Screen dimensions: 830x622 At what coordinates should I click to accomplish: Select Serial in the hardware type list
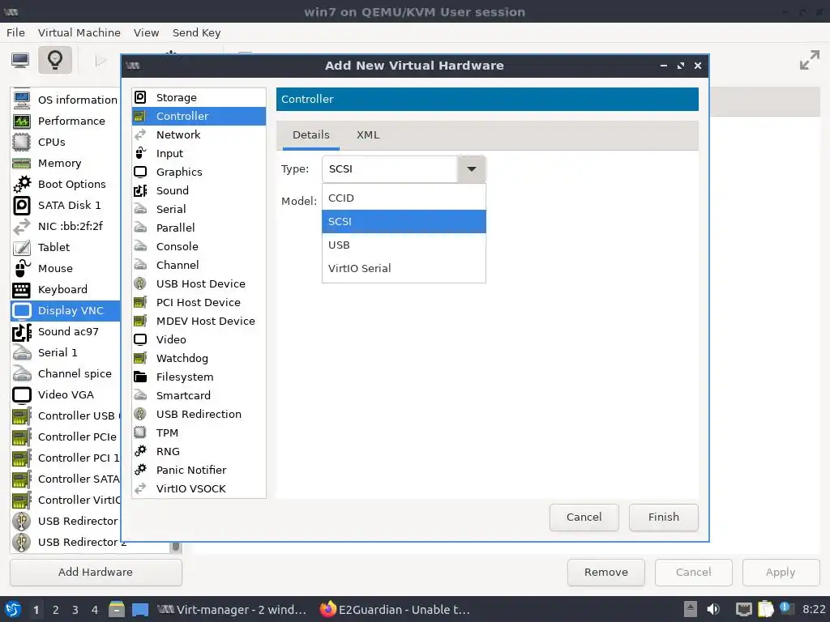point(199,209)
